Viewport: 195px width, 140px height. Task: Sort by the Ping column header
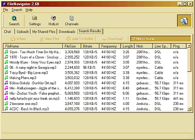[x=179, y=46]
